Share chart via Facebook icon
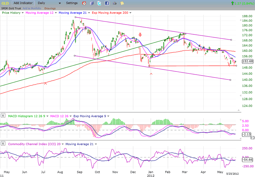Image resolution: width=255 pixels, height=177 pixels. pyautogui.click(x=107, y=3)
